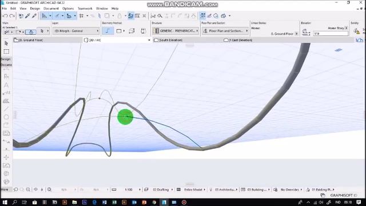Select the Marquee tool in toolbox

(x=6, y=51)
